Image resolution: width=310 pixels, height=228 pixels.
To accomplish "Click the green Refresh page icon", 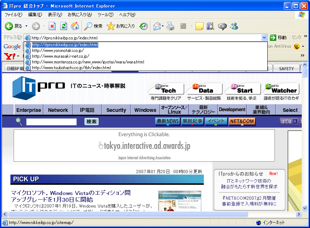I will click(64, 26).
